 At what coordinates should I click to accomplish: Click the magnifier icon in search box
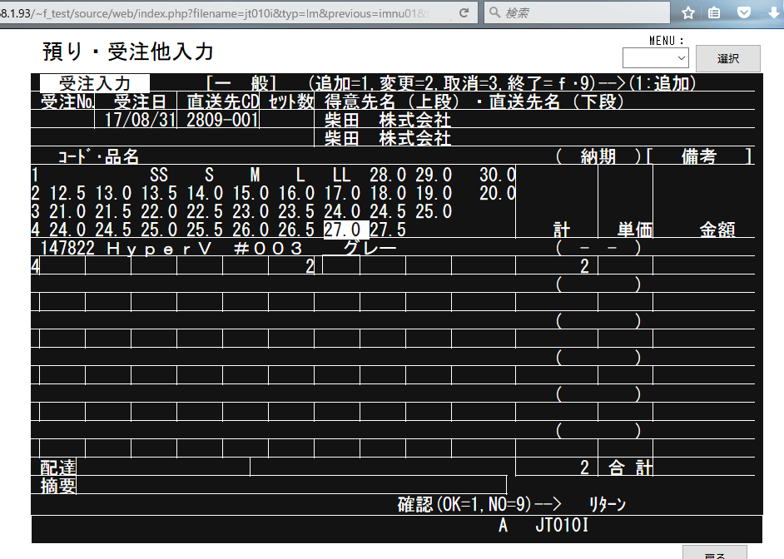click(x=494, y=13)
